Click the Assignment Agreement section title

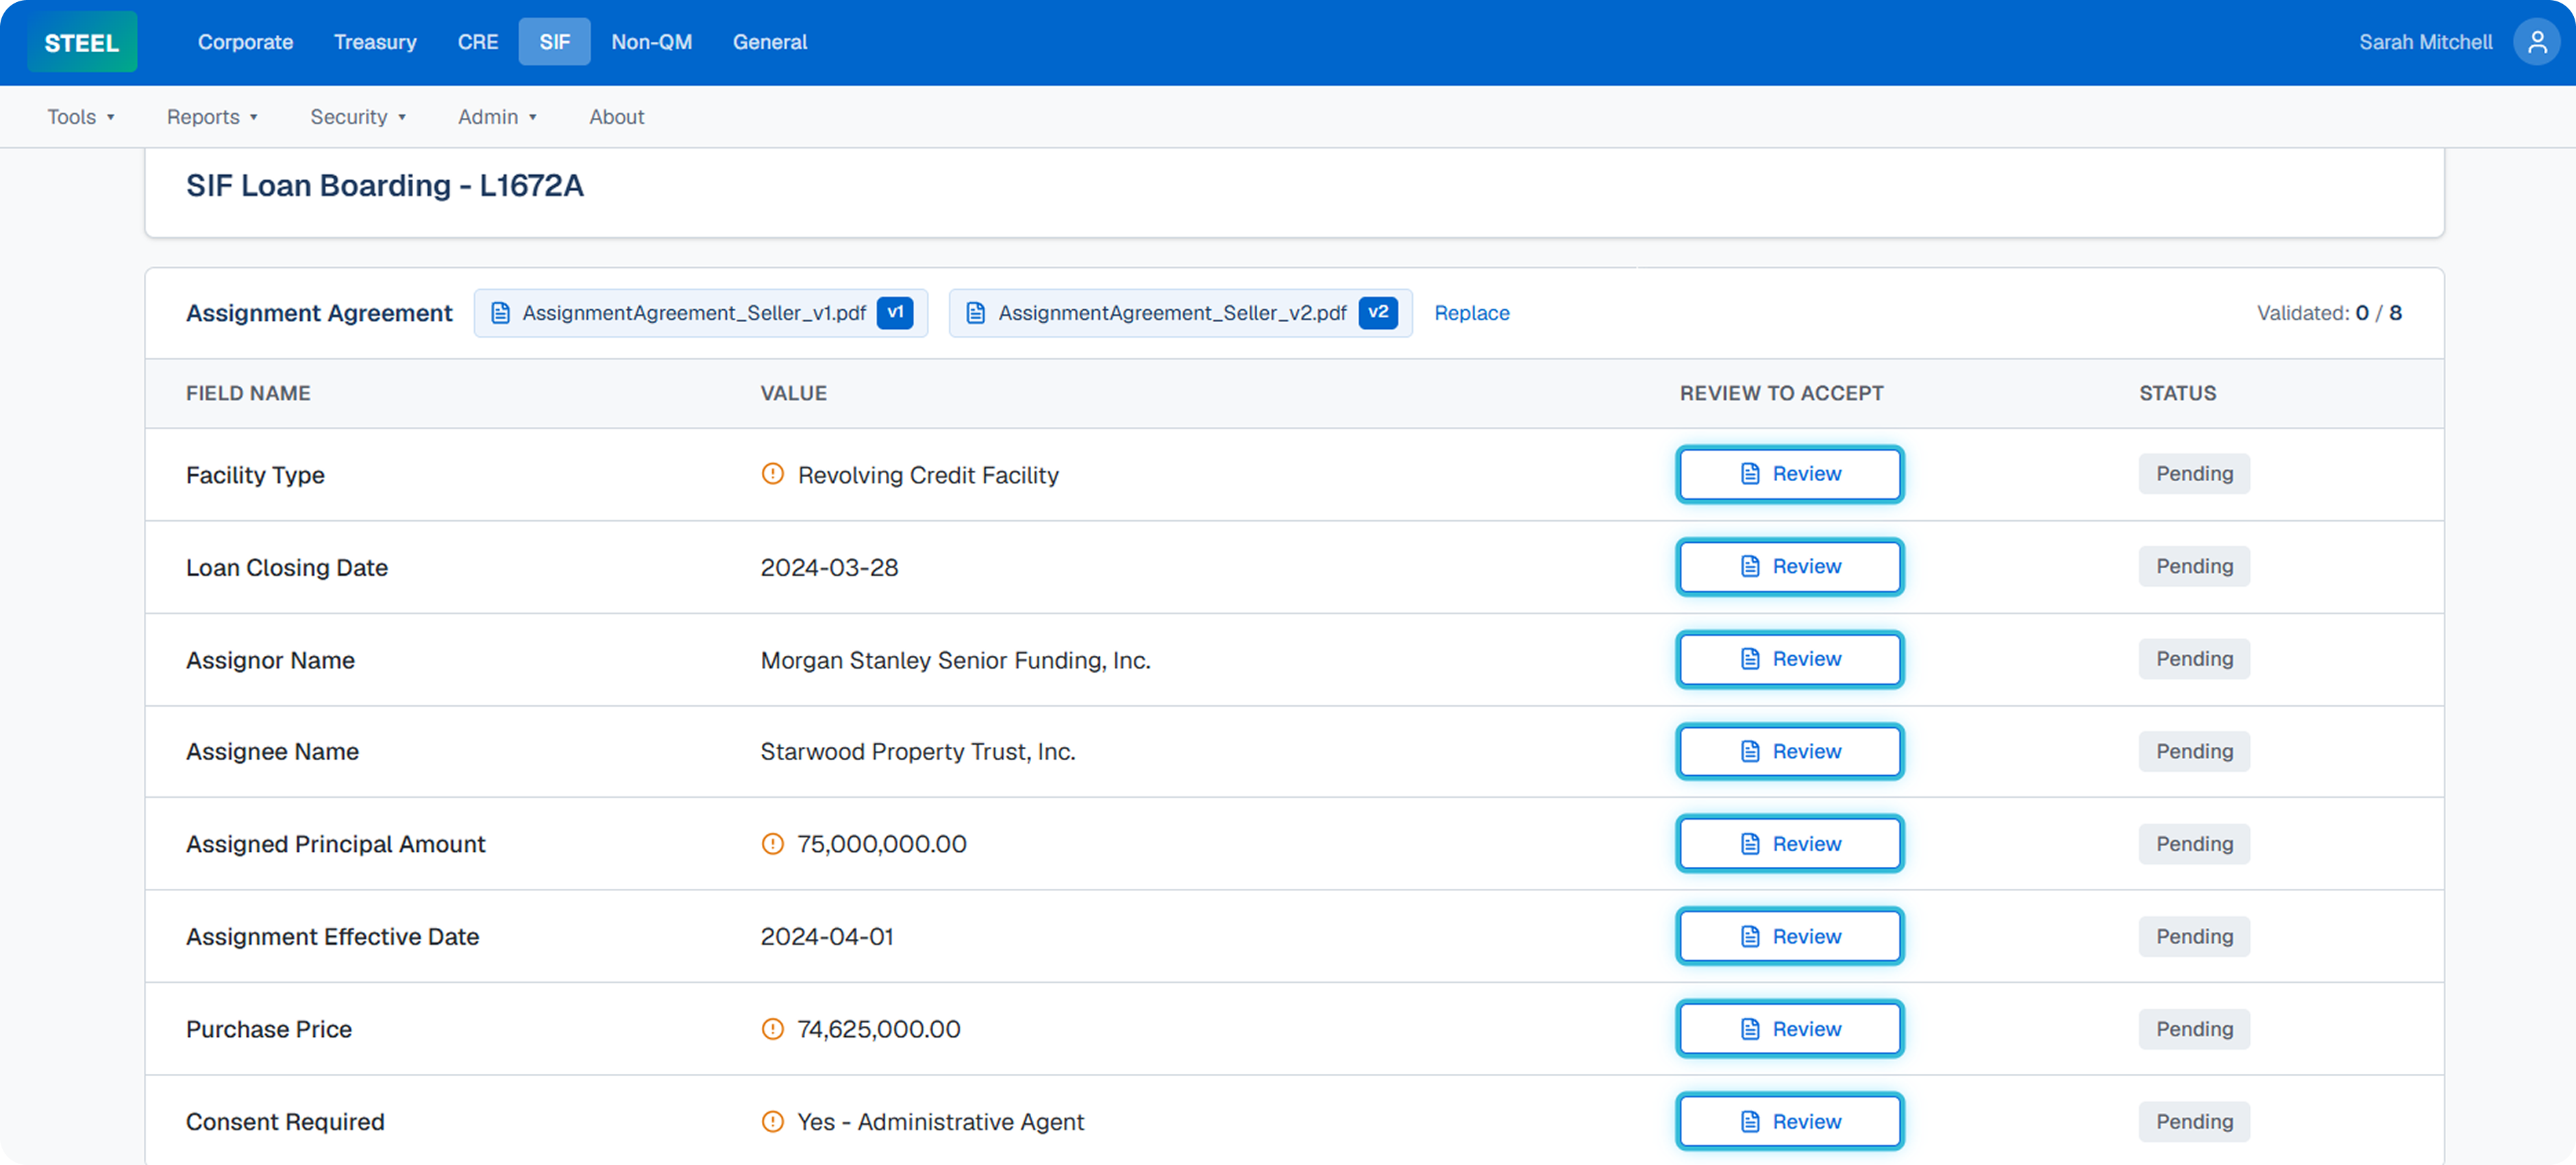(319, 313)
